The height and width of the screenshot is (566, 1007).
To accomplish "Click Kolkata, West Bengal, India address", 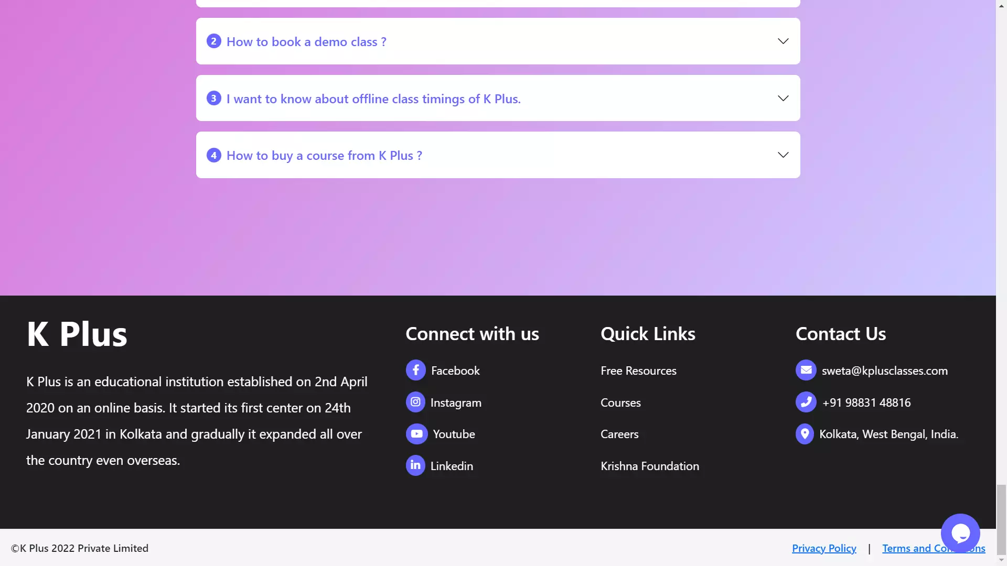I will pyautogui.click(x=888, y=434).
